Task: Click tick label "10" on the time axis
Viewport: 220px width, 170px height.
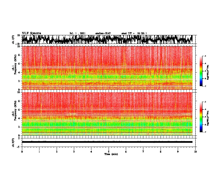Action: pyautogui.click(x=195, y=152)
